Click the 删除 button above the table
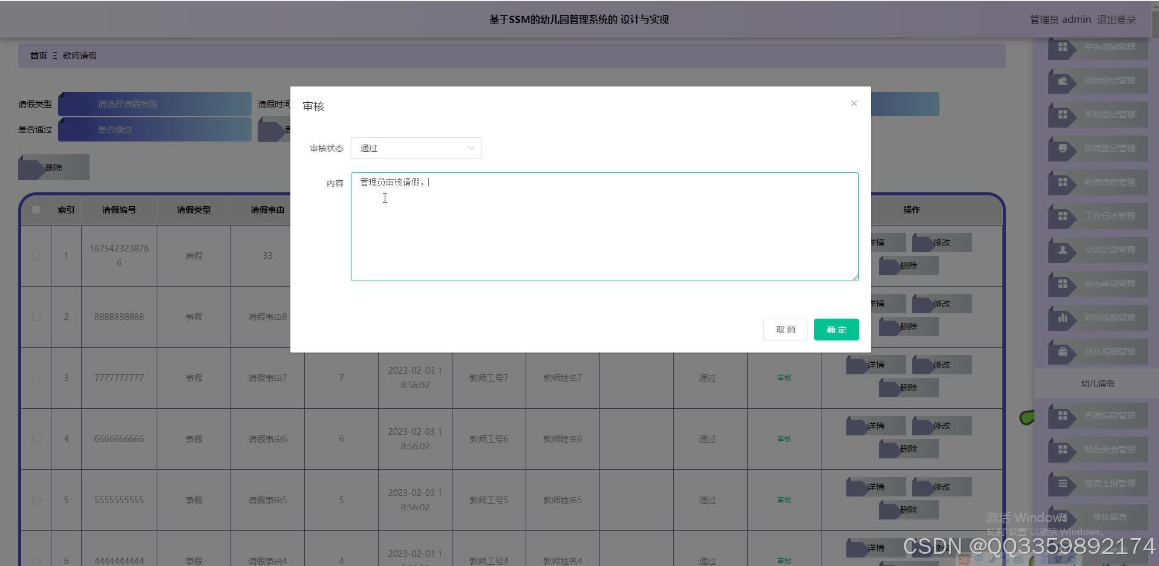Screen dimensions: 1159x566 (x=54, y=168)
